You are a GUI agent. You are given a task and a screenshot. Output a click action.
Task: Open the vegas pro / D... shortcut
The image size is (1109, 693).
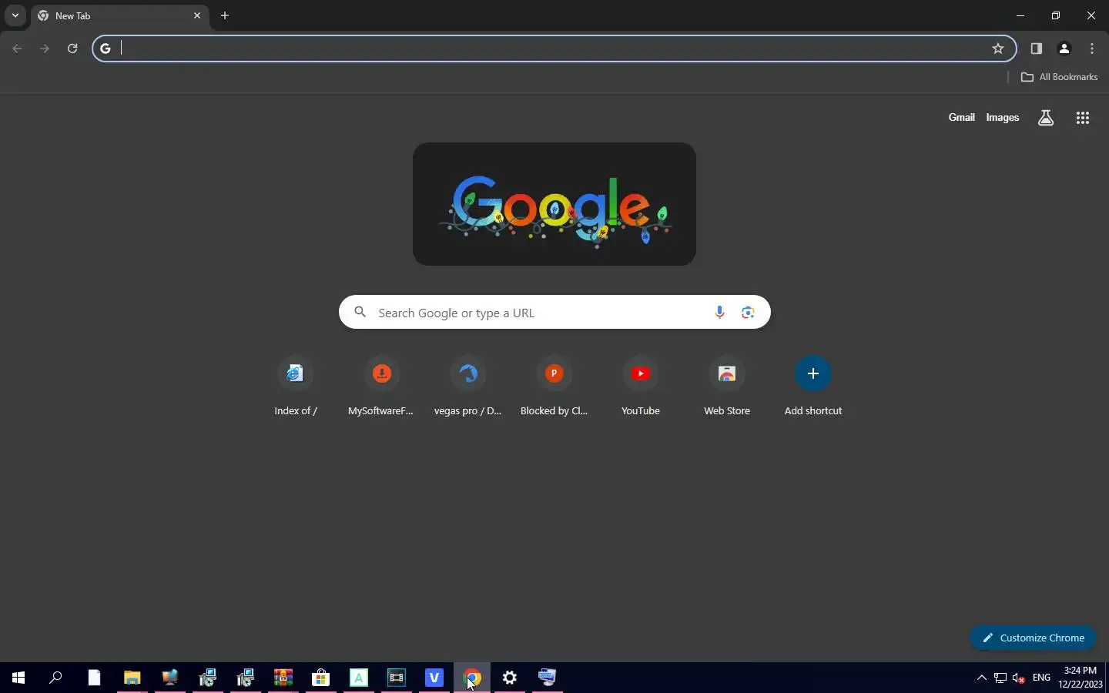coord(467,387)
